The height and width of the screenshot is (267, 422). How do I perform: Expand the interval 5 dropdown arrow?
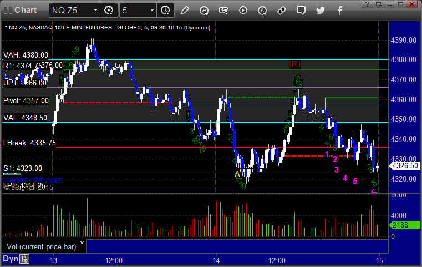point(152,11)
